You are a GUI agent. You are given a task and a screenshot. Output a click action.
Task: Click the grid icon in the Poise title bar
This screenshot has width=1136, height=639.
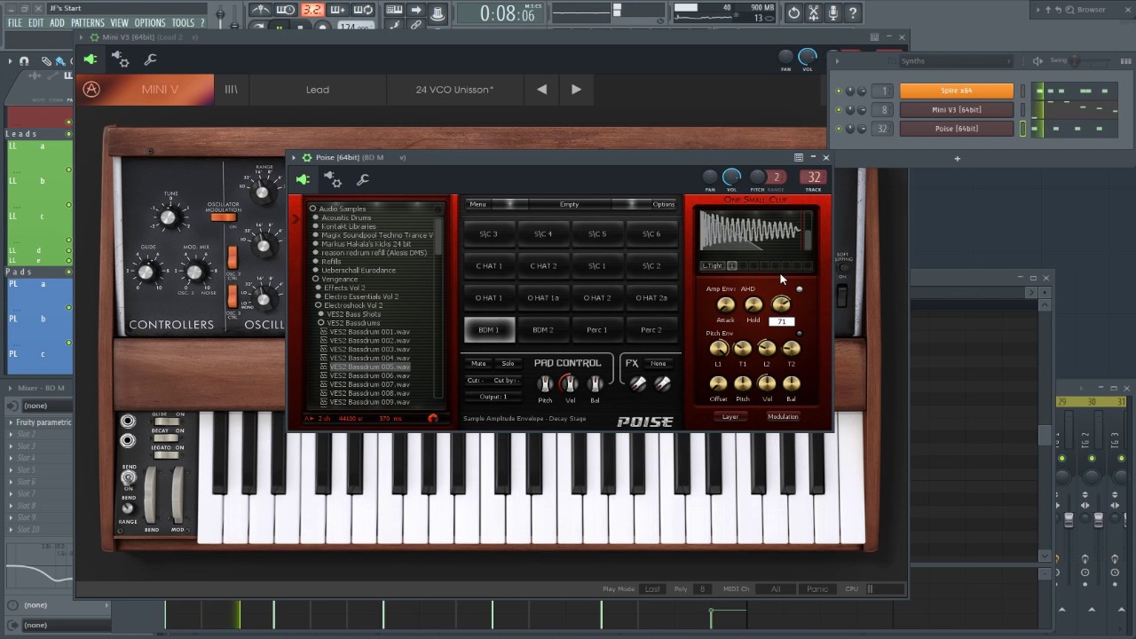tap(799, 157)
